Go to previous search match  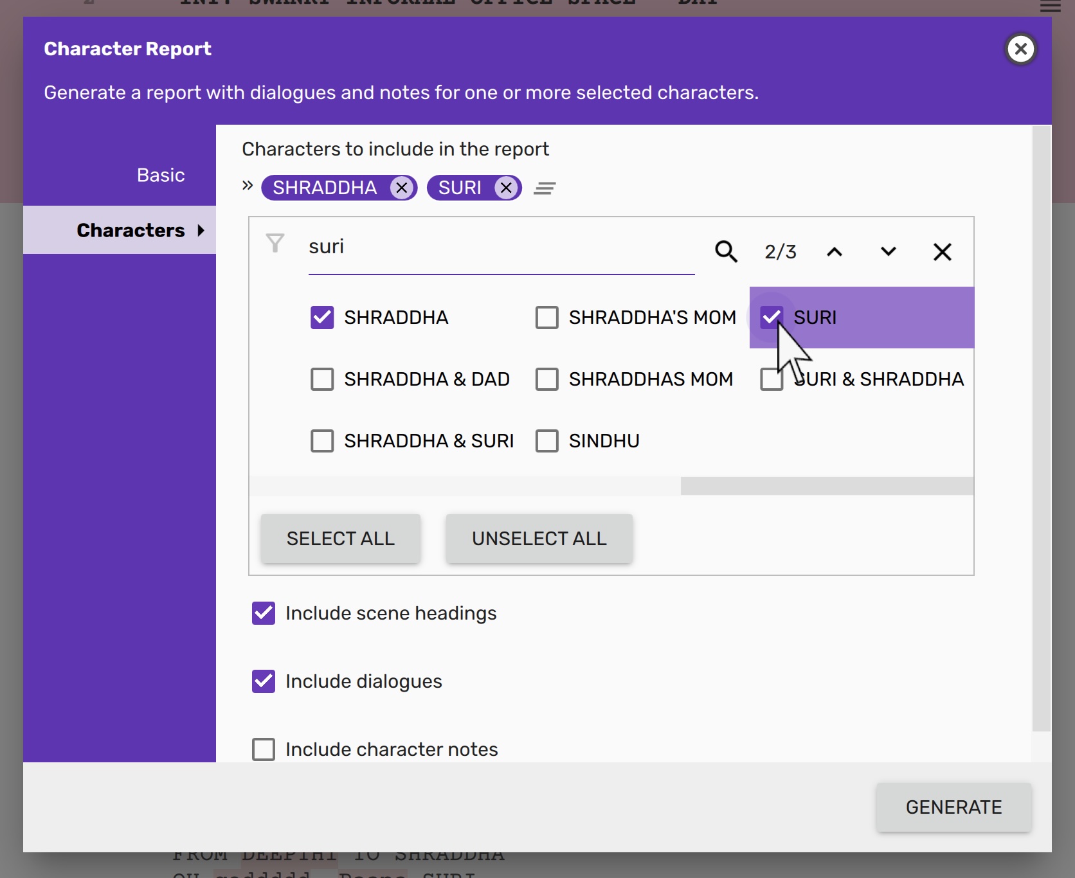click(x=834, y=251)
